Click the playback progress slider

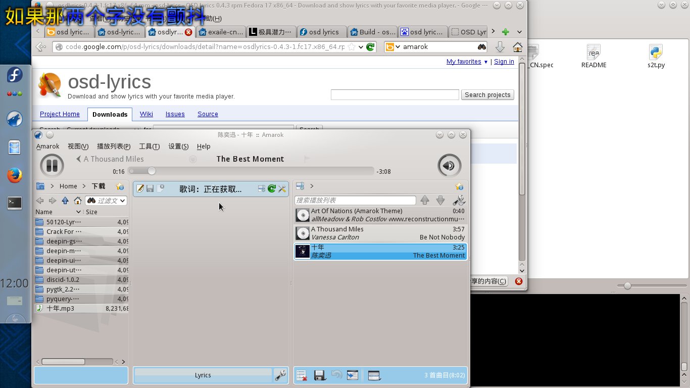pos(251,171)
